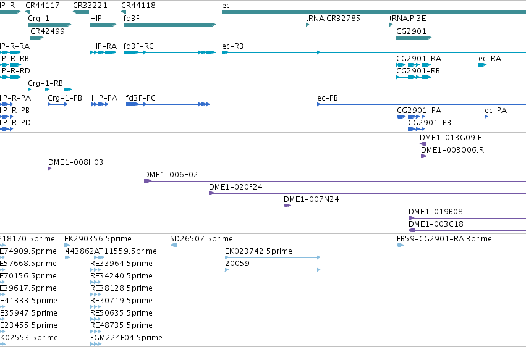This screenshot has height=347, width=526.
Task: Click the tRNA:CR32785 marker
Action: click(307, 25)
